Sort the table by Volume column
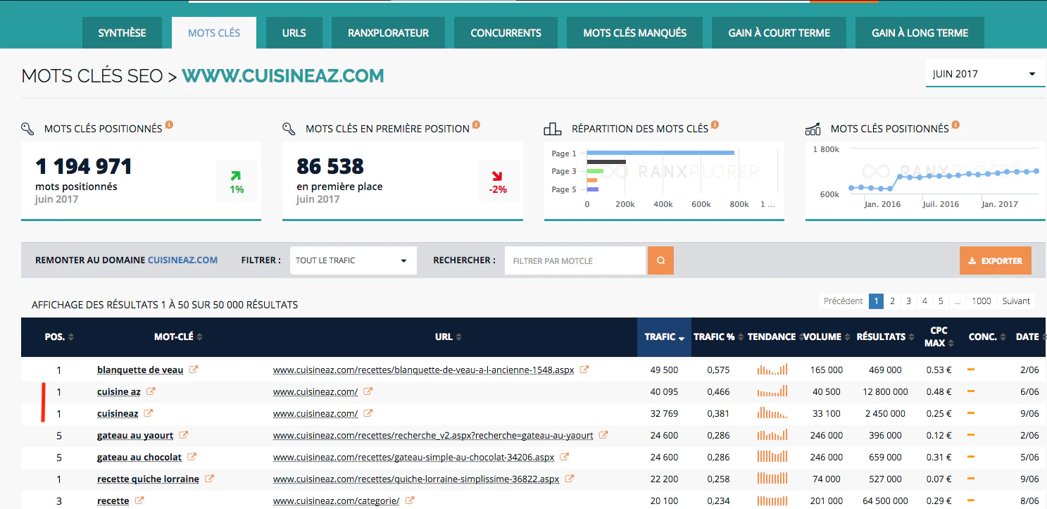 pyautogui.click(x=827, y=337)
